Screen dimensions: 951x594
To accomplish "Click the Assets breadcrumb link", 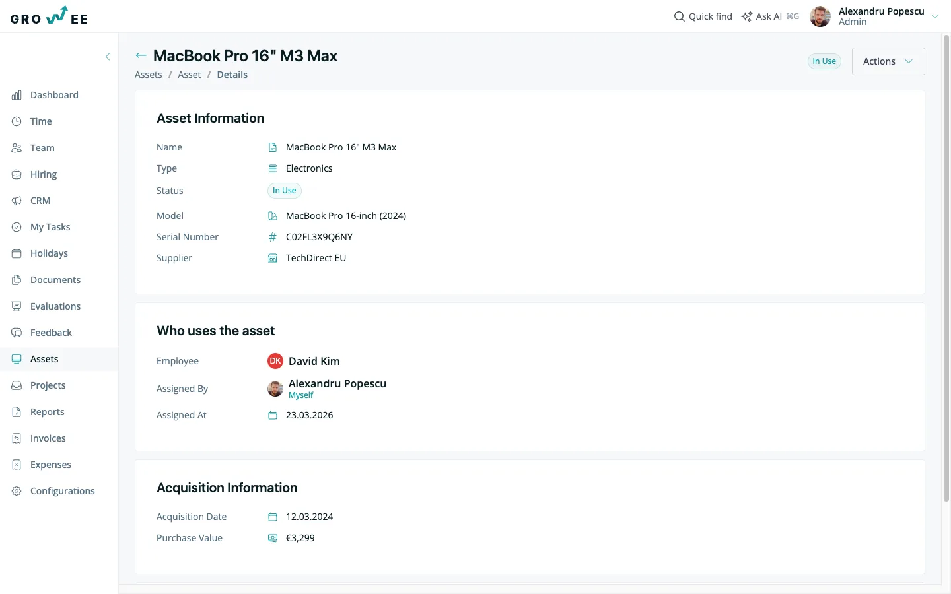I will pos(148,75).
